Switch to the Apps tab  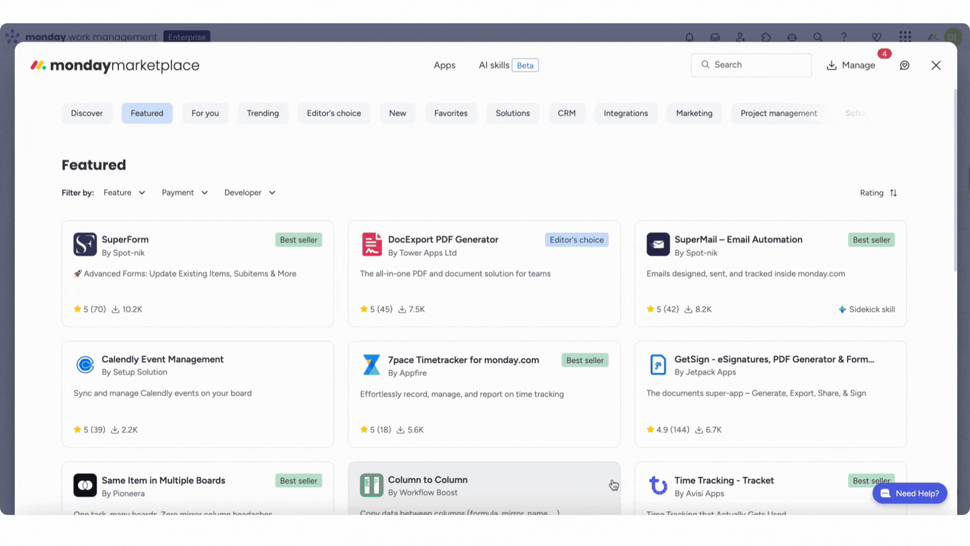(445, 65)
